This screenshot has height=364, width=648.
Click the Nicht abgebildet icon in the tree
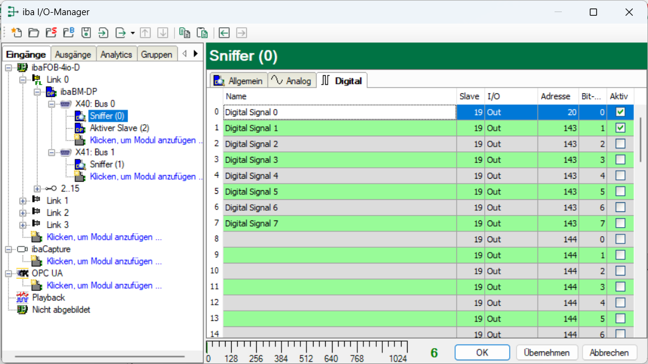[22, 309]
